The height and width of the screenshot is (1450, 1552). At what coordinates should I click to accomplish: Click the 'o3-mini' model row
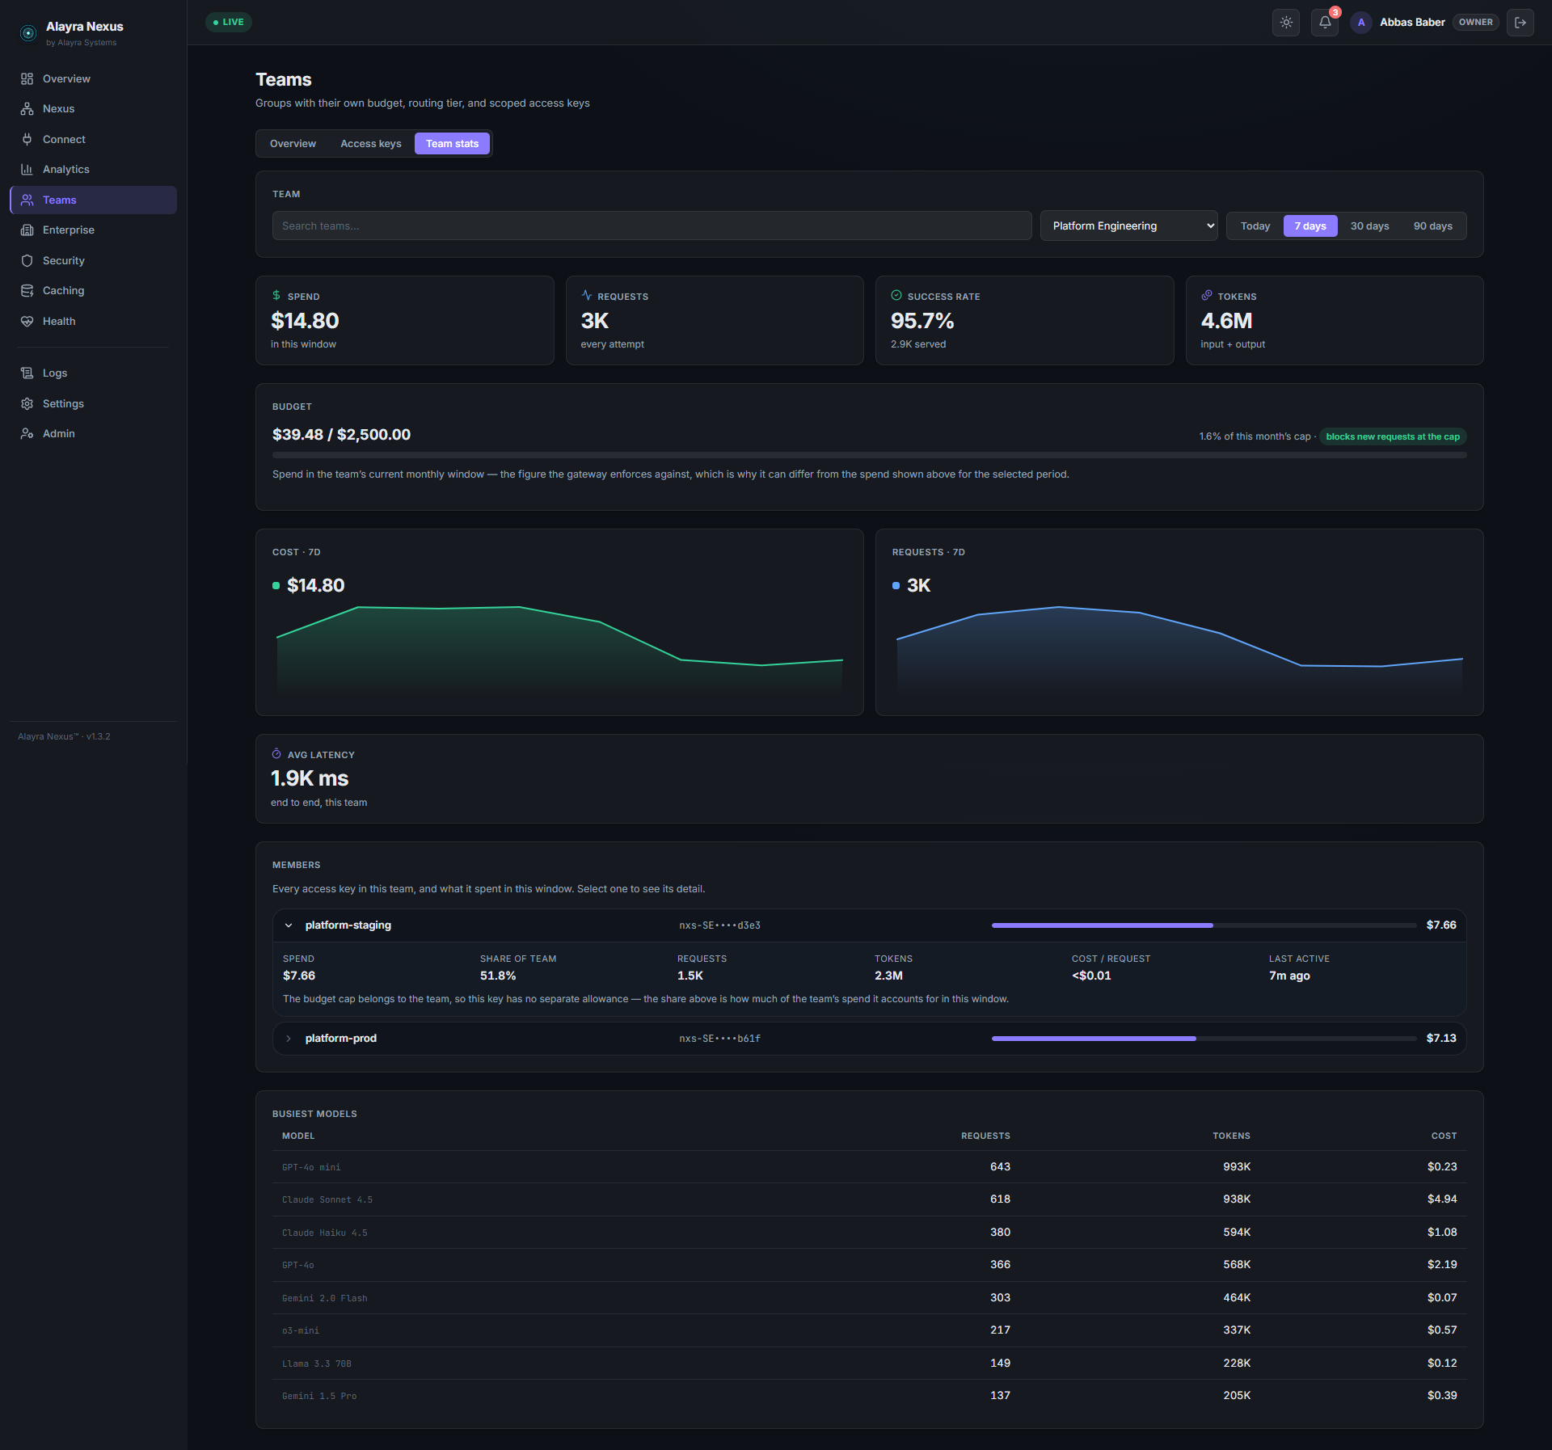(x=870, y=1330)
